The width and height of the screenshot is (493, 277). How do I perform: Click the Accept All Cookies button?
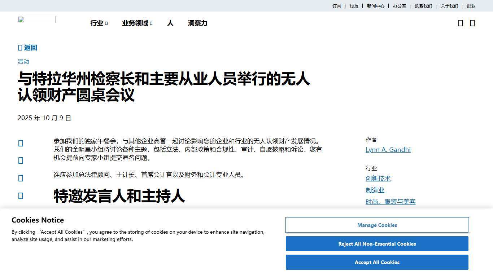[x=377, y=262]
